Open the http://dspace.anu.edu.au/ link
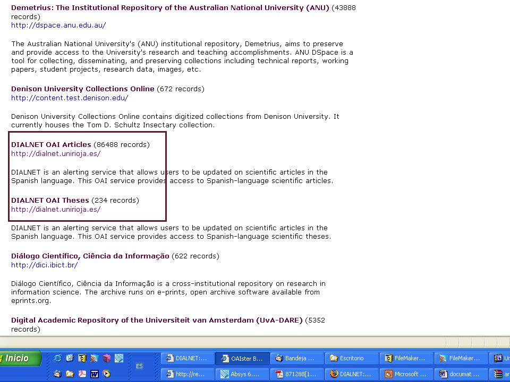The height and width of the screenshot is (382, 510). 58,25
